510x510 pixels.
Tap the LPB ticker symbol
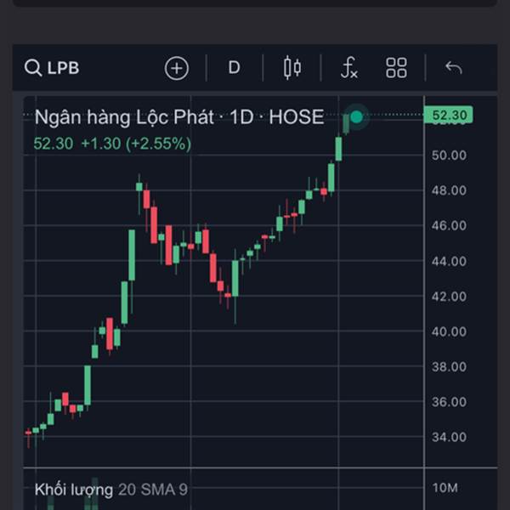tap(63, 68)
